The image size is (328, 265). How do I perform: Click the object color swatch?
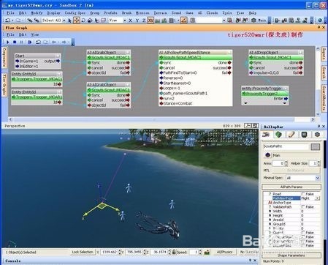[315, 146]
